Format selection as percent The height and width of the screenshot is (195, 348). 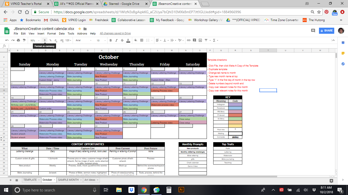tap(50, 40)
